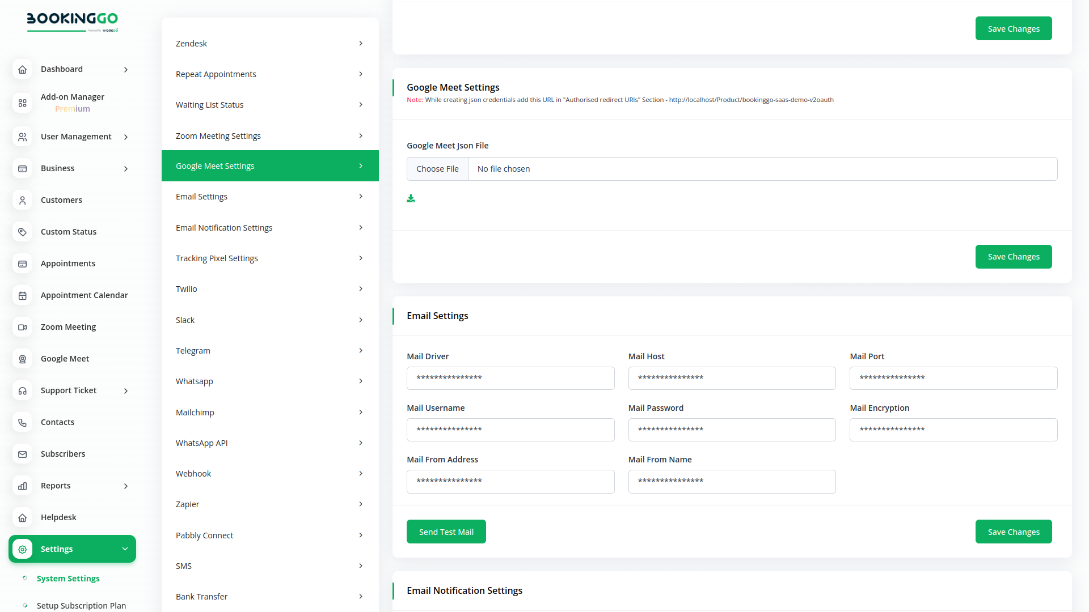Click the green download icon under file chooser
1089x612 pixels.
pos(411,198)
